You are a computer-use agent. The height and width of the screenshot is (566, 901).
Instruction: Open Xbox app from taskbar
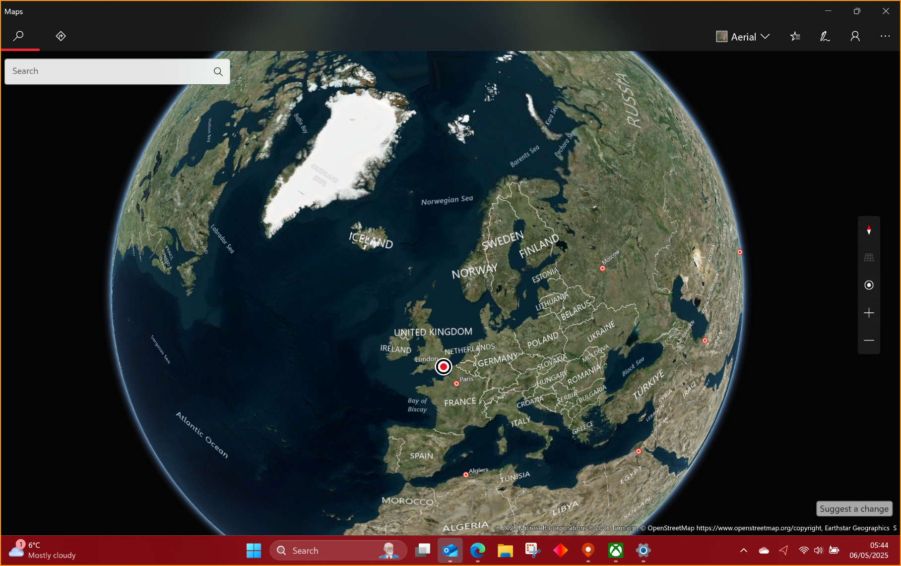click(x=615, y=550)
